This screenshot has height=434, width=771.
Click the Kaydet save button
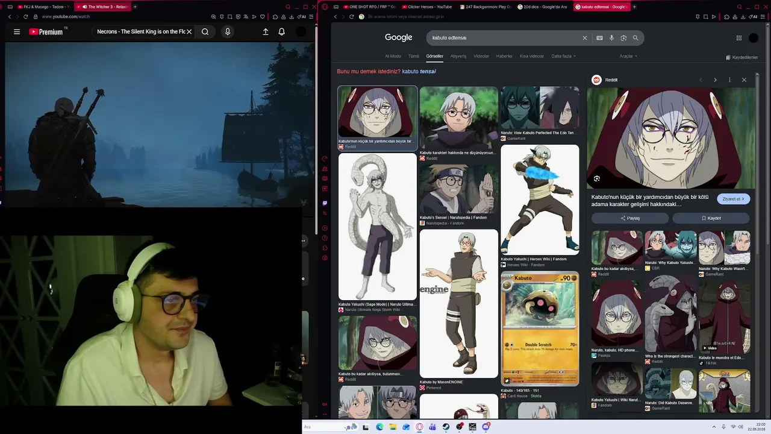pos(711,218)
